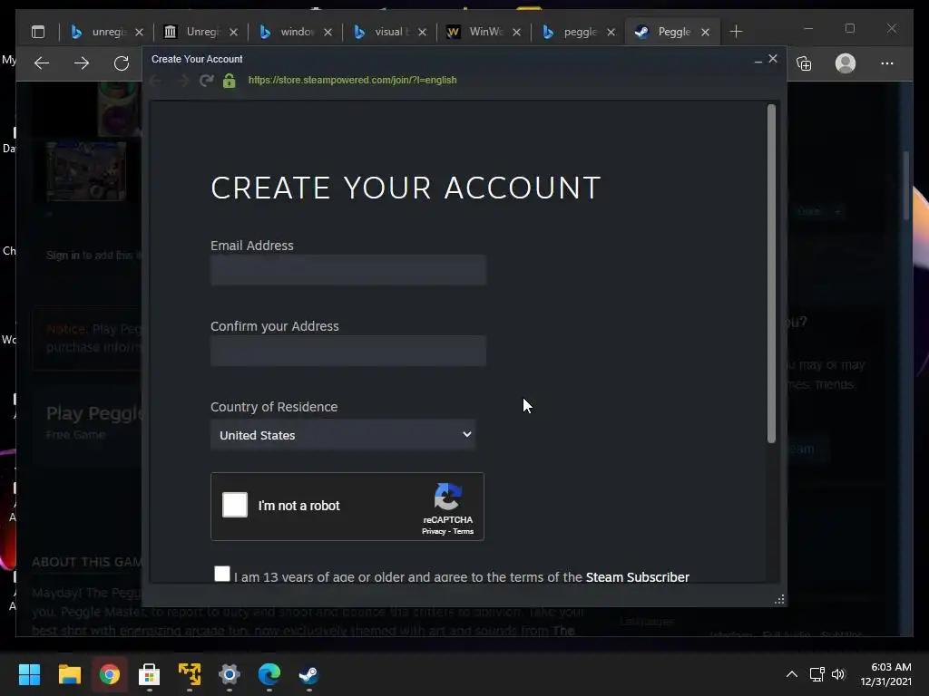
Task: Switch to the 'visual' Bing tab
Action: coord(382,32)
